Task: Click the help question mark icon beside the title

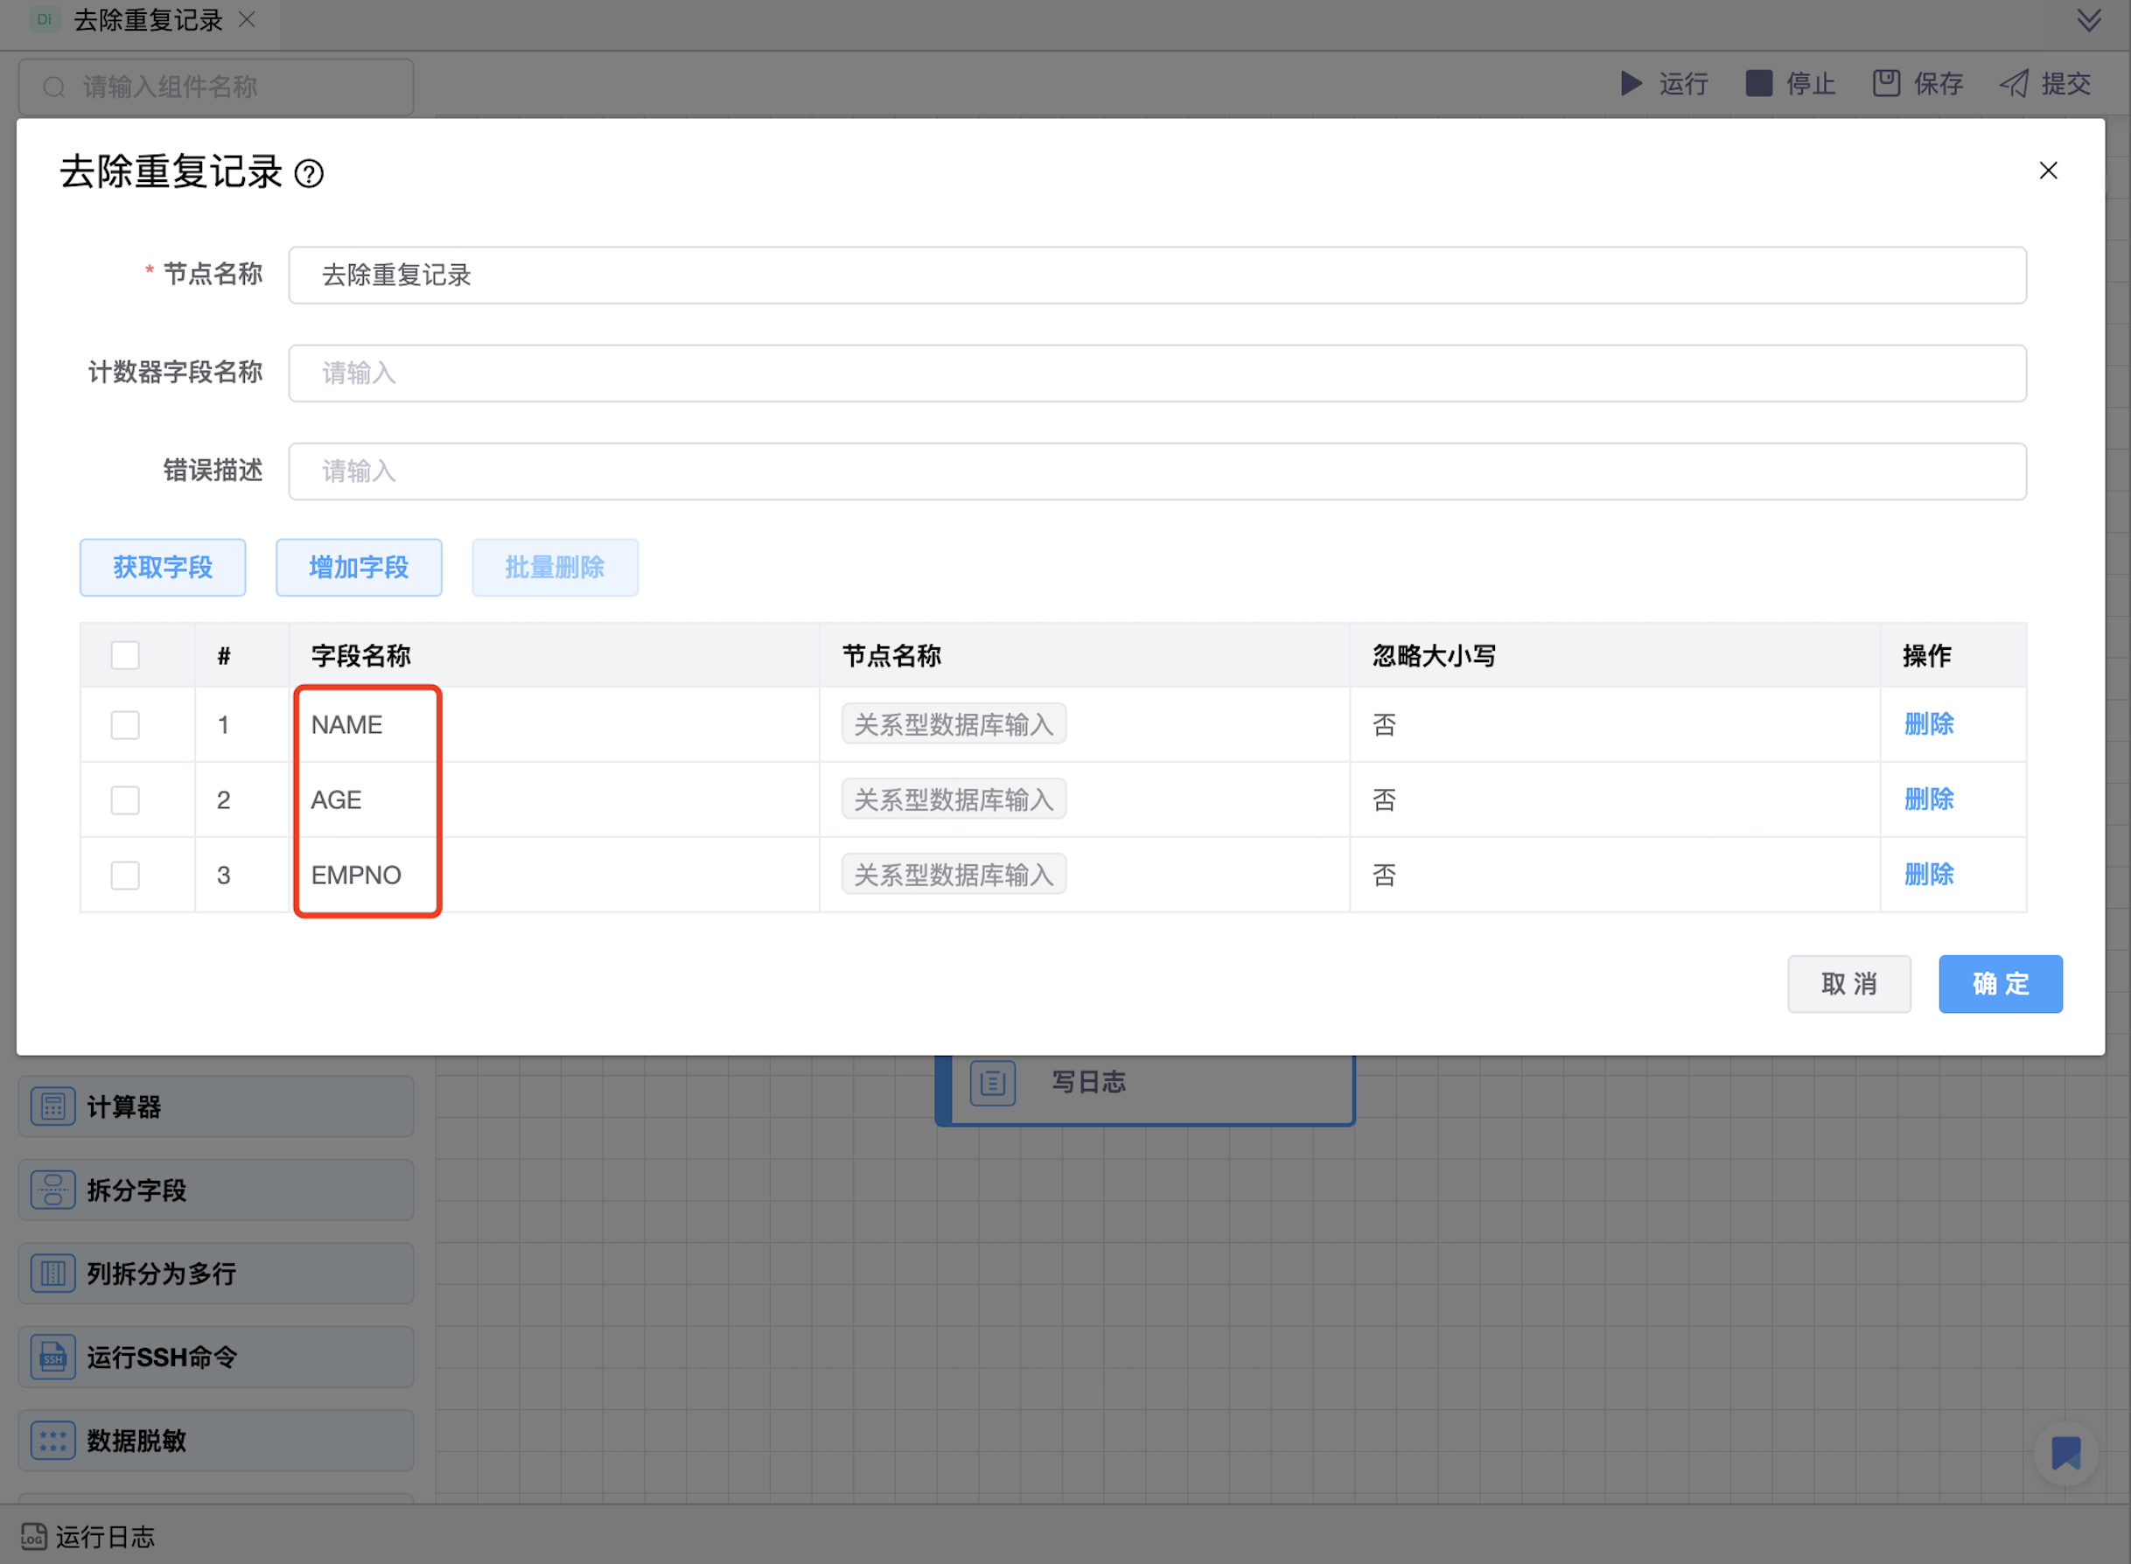Action: pyautogui.click(x=309, y=174)
